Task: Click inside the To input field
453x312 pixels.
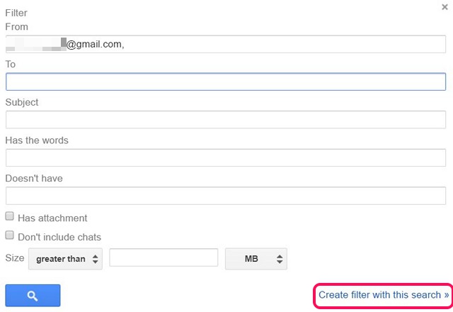Action: (x=226, y=82)
